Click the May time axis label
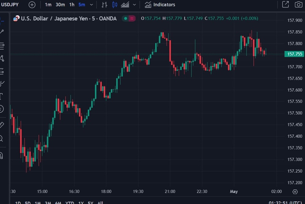The image size is (305, 204). (x=234, y=191)
